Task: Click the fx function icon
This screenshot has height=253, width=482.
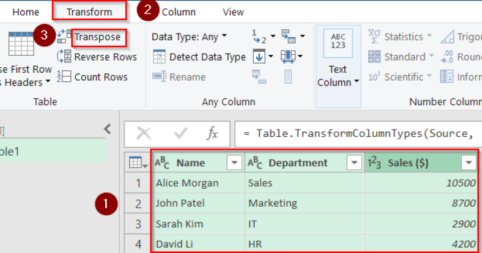Action: click(212, 134)
